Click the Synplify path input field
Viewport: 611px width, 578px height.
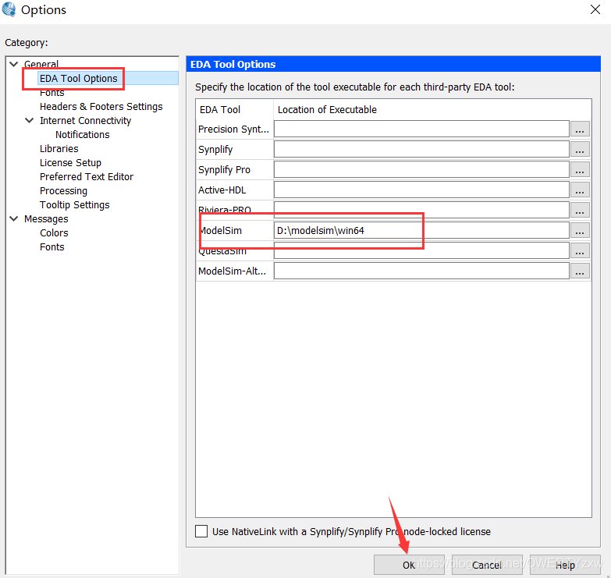point(421,149)
